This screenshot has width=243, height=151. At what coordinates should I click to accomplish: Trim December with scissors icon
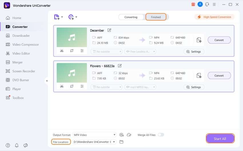tap(62, 51)
